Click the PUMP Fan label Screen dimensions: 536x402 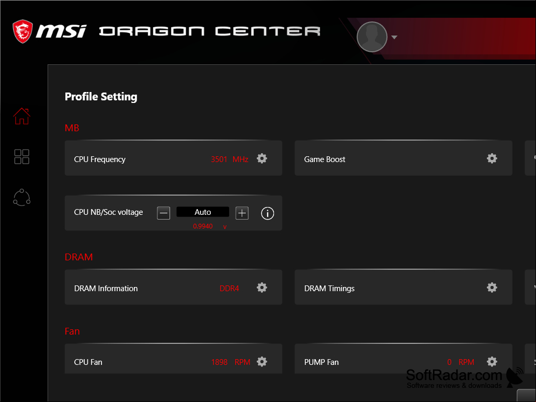pos(322,362)
